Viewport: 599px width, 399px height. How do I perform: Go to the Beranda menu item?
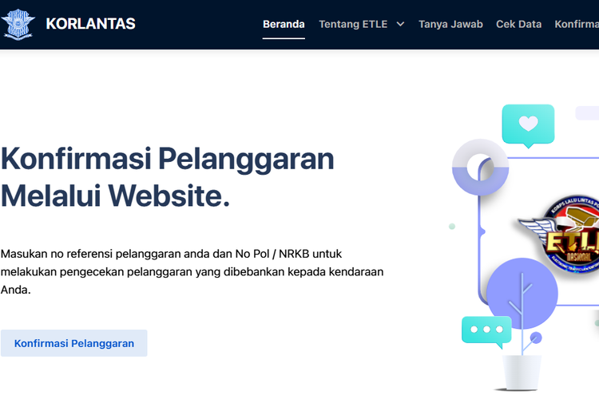284,24
